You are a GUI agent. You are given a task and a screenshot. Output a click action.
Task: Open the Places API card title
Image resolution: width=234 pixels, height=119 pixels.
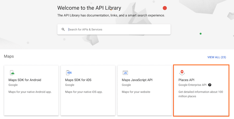point(186,80)
